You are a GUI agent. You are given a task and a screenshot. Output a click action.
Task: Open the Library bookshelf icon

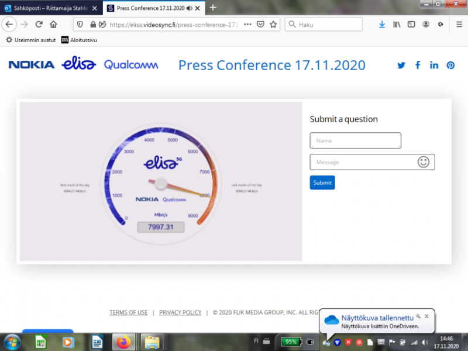pos(397,25)
